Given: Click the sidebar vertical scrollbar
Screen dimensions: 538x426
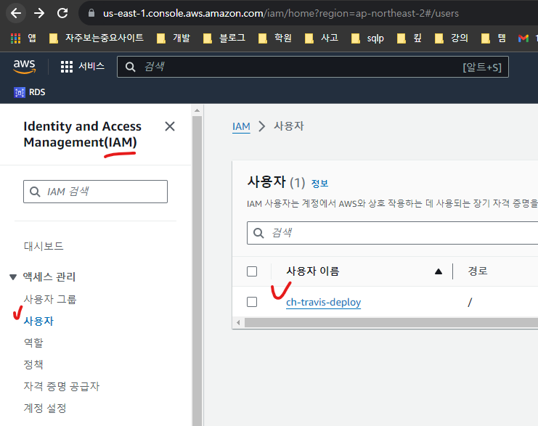Looking at the screenshot, I should pyautogui.click(x=197, y=271).
